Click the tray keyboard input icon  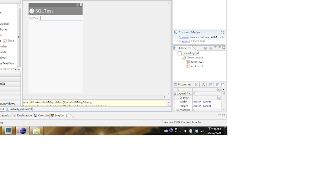[166, 130]
